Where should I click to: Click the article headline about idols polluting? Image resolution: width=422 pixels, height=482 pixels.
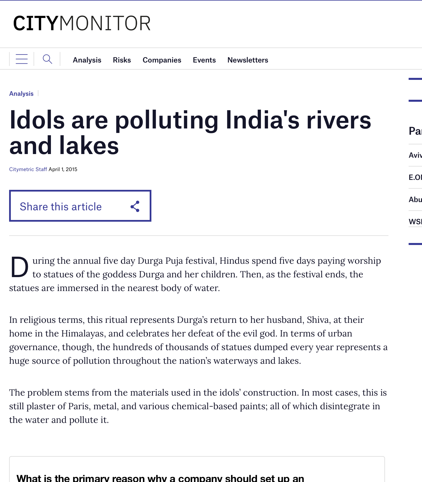pyautogui.click(x=190, y=133)
